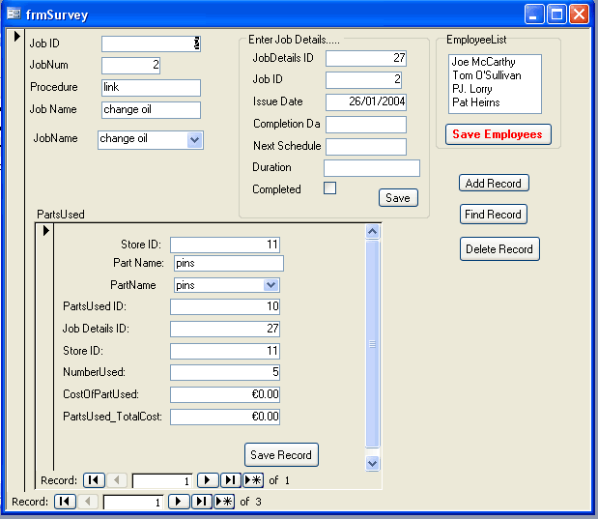This screenshot has width=598, height=519.
Task: Go to first record in PartsUsed subform navigator
Action: 94,480
